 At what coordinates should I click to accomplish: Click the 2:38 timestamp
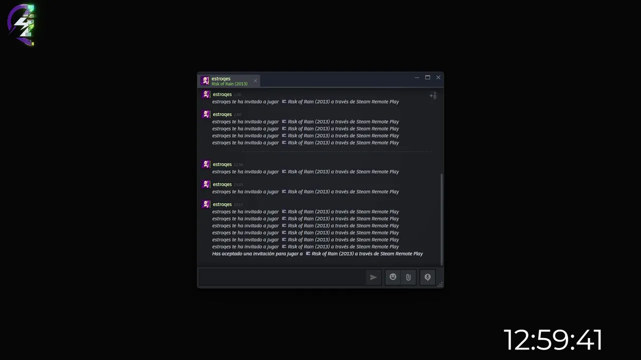click(237, 95)
